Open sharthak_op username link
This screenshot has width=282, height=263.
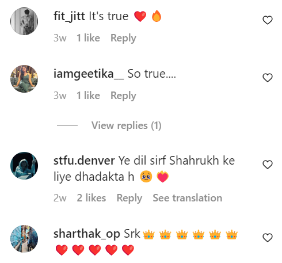click(x=87, y=234)
